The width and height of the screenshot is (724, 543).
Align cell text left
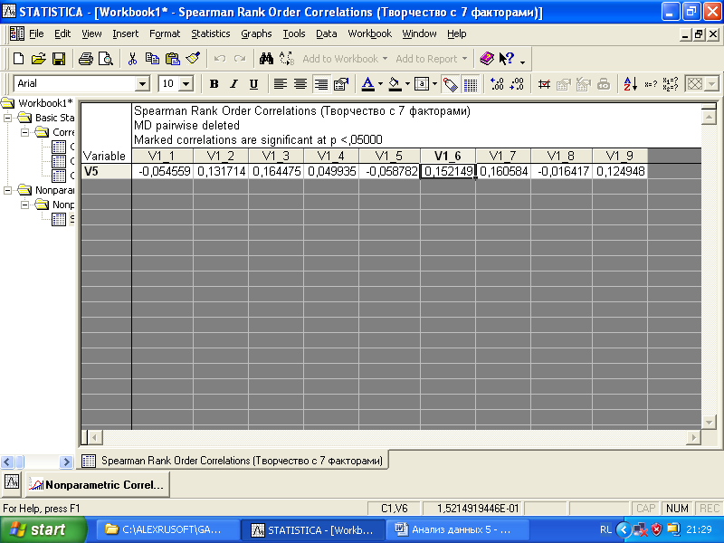click(280, 84)
